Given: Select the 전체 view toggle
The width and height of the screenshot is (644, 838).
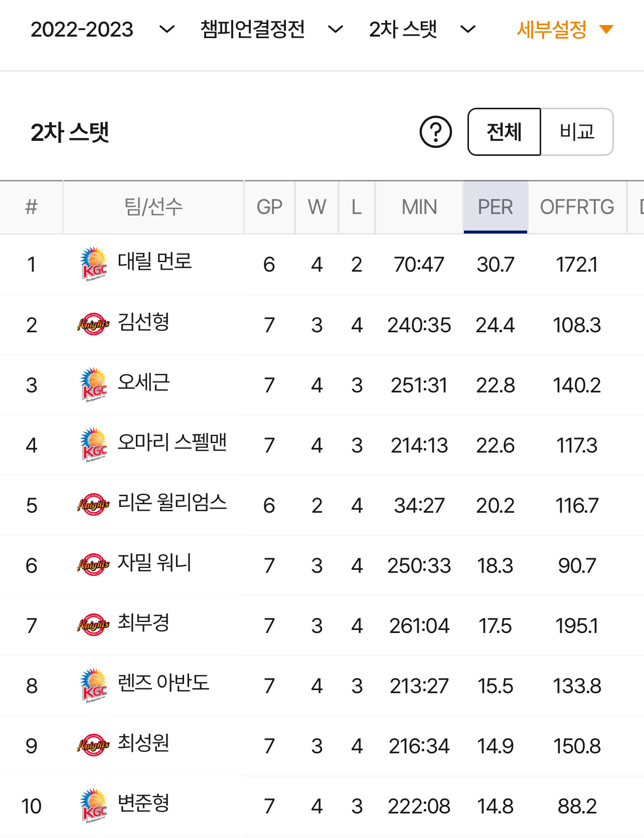Looking at the screenshot, I should pos(504,132).
